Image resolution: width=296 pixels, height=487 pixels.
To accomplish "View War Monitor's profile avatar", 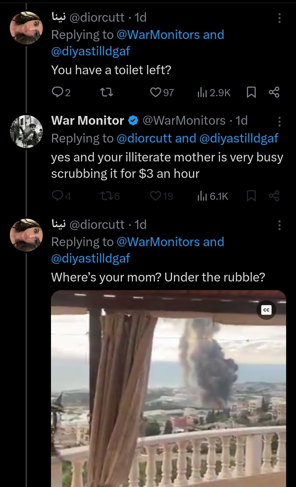I will point(26,132).
